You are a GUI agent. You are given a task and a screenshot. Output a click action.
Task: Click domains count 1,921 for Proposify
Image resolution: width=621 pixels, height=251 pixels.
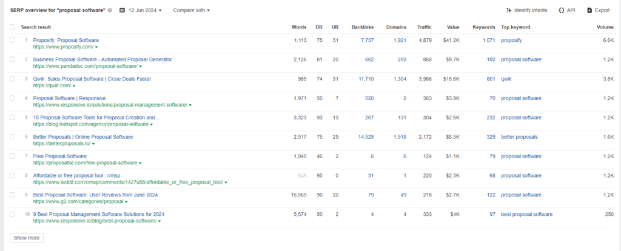(x=400, y=40)
